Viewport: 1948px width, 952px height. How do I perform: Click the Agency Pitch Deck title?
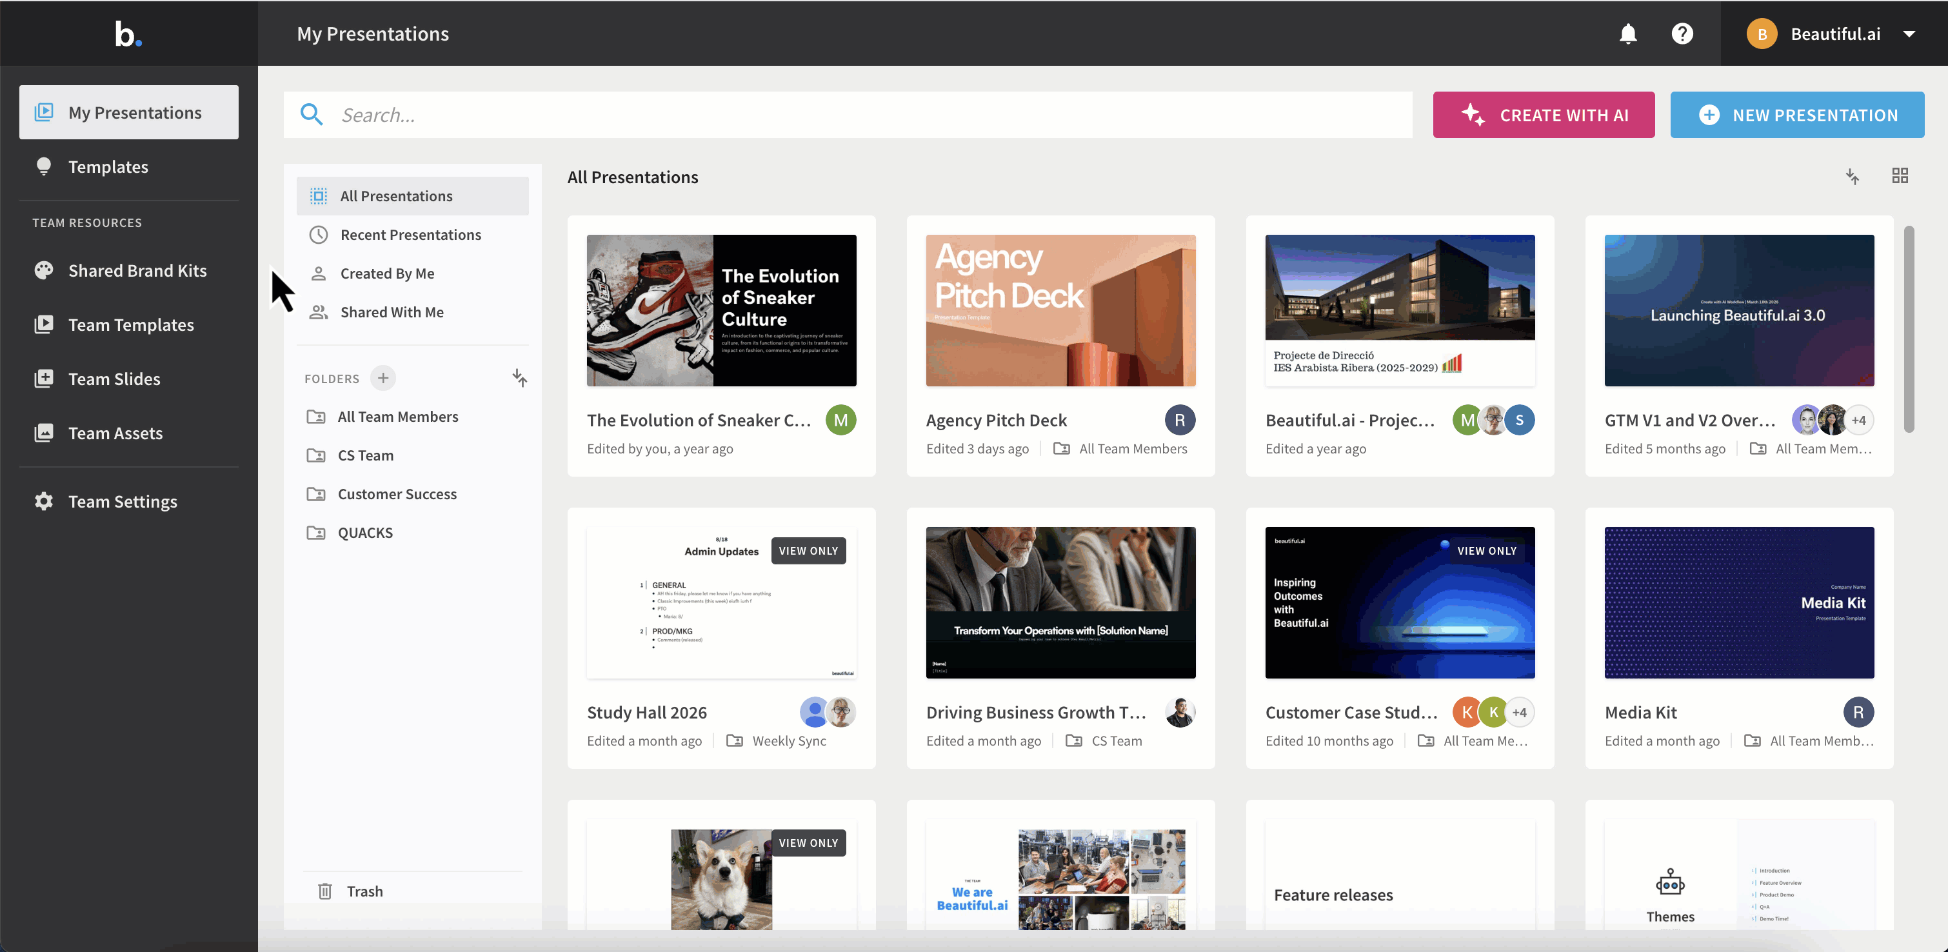[997, 421]
